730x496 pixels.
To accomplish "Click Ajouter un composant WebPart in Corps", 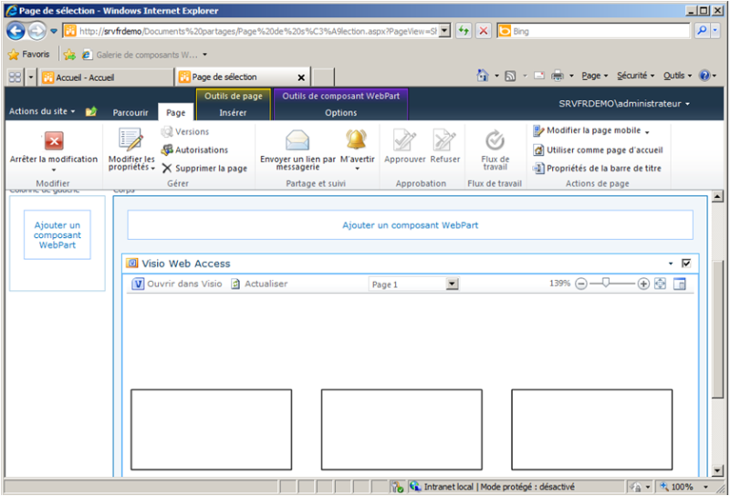I will 410,225.
